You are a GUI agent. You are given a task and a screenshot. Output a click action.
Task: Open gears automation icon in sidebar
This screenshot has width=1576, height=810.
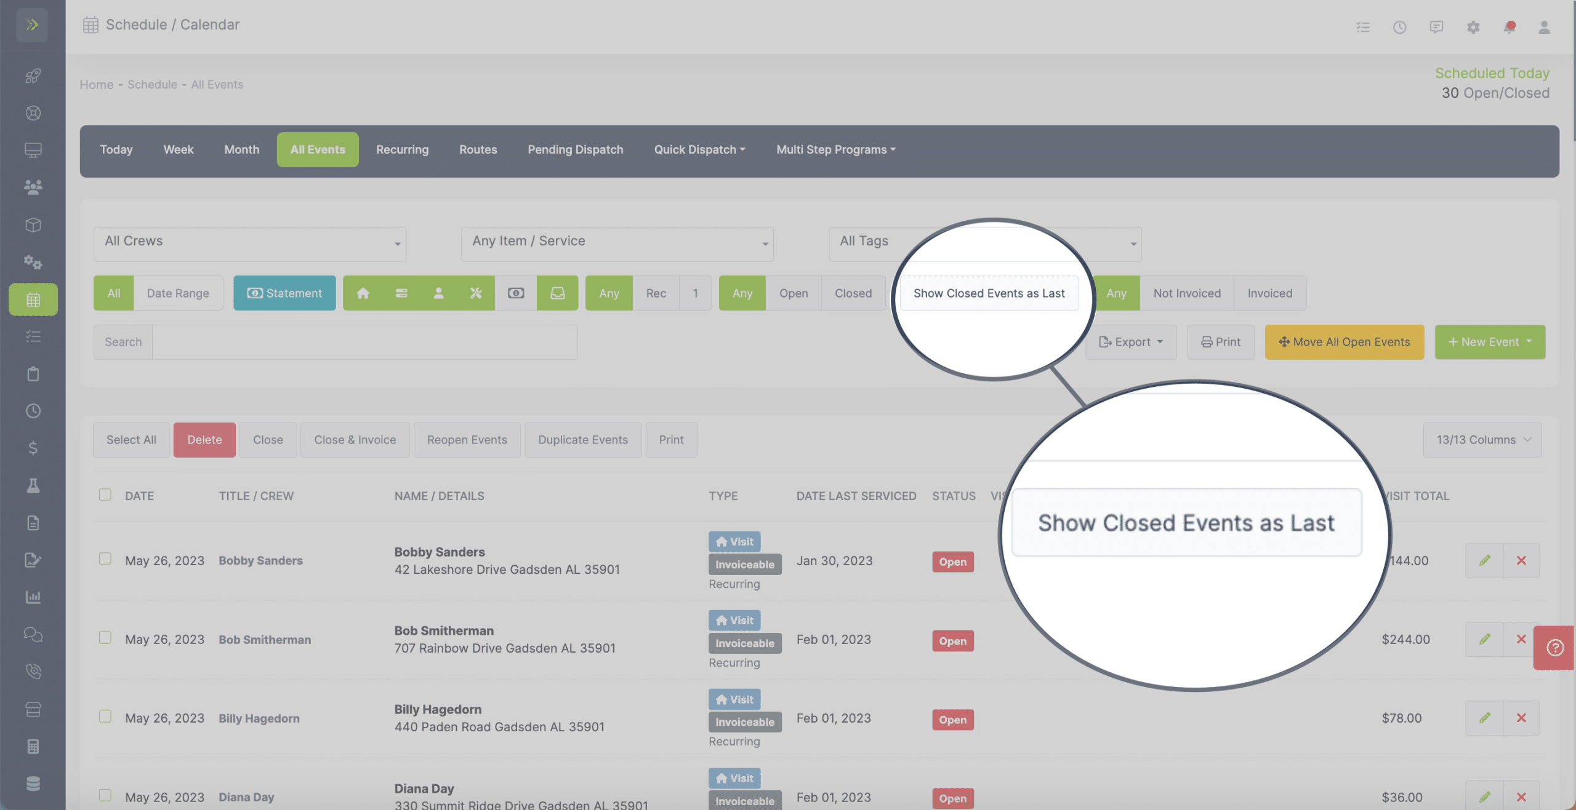tap(33, 263)
